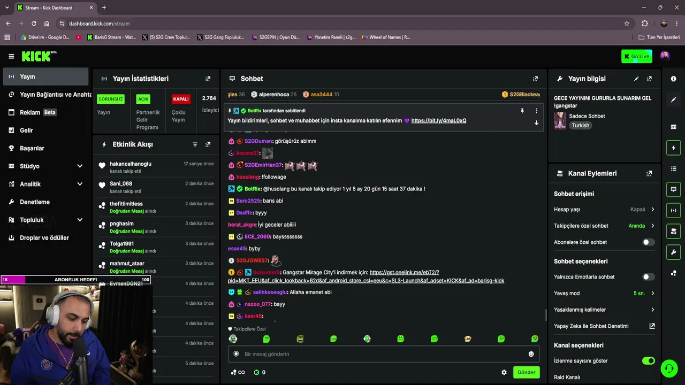
Task: Reload the Kick dashboard page
Action: [x=34, y=24]
